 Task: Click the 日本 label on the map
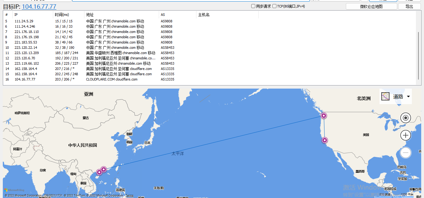coord(148,143)
